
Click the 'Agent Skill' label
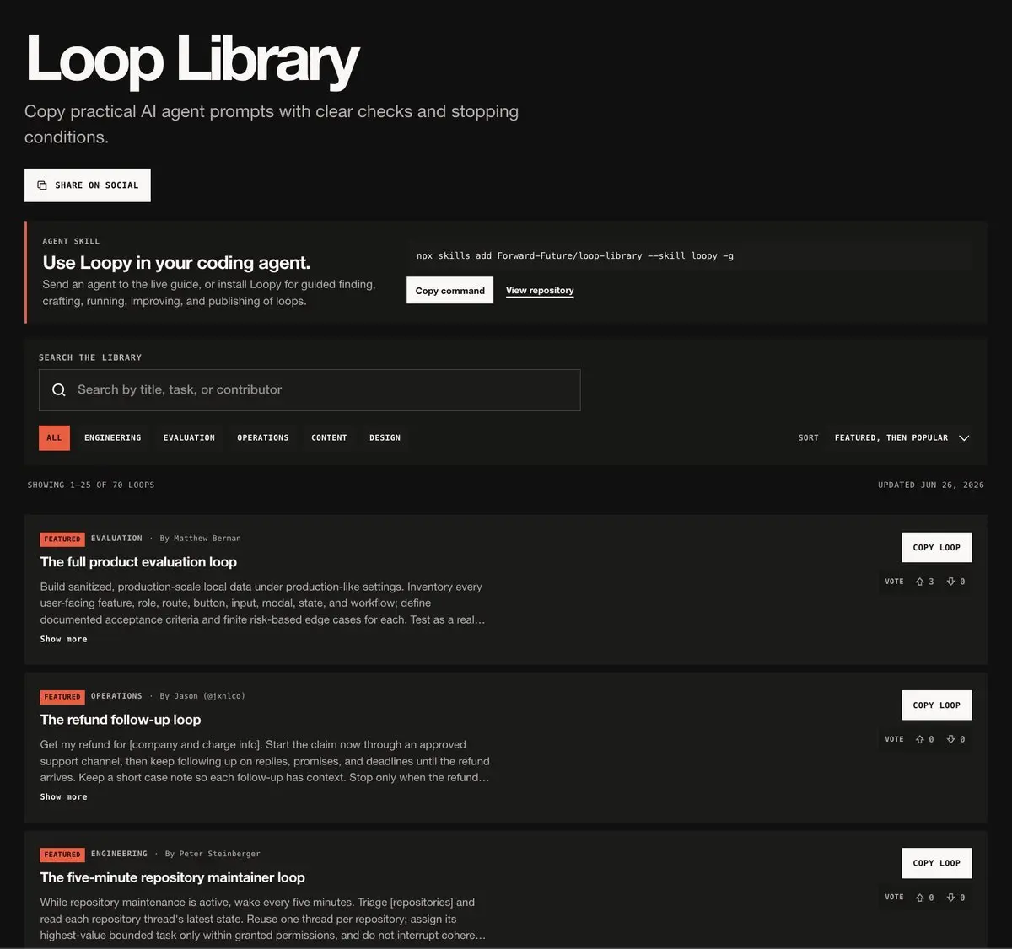tap(71, 241)
